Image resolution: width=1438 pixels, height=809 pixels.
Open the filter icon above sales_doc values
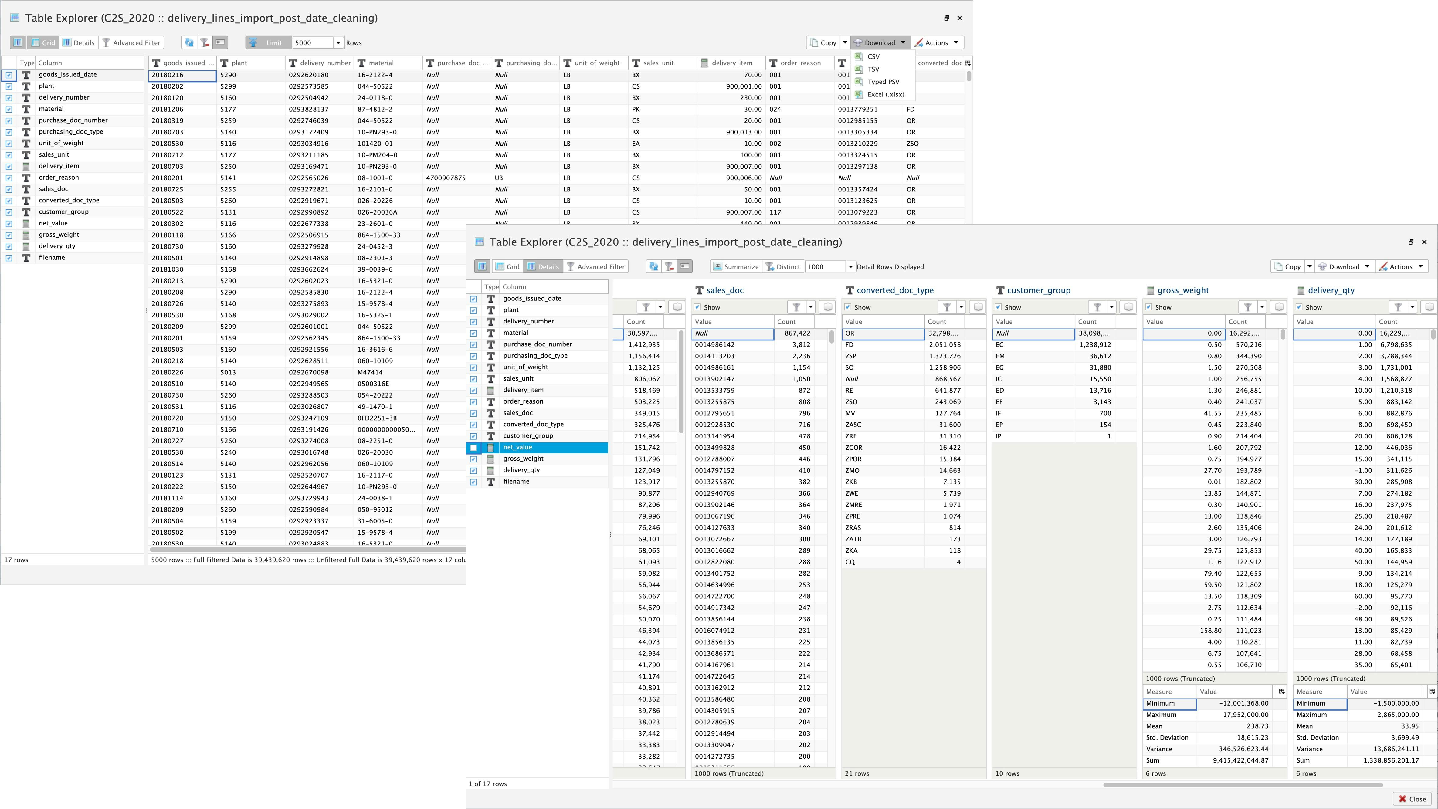pyautogui.click(x=795, y=306)
